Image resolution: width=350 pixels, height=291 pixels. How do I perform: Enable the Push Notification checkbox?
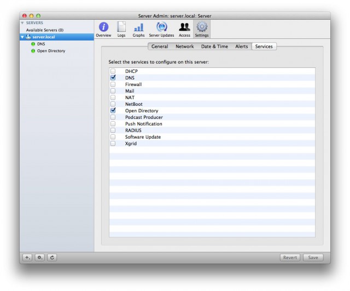coord(113,124)
